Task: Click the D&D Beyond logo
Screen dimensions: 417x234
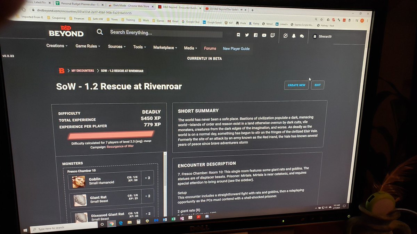Action: [x=66, y=31]
